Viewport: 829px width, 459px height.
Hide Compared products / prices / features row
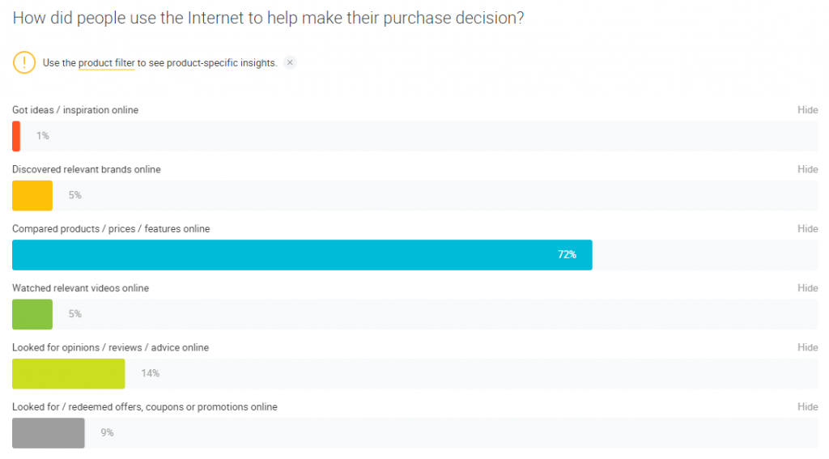807,228
